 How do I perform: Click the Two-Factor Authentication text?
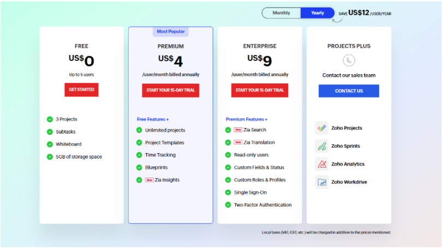click(x=262, y=205)
